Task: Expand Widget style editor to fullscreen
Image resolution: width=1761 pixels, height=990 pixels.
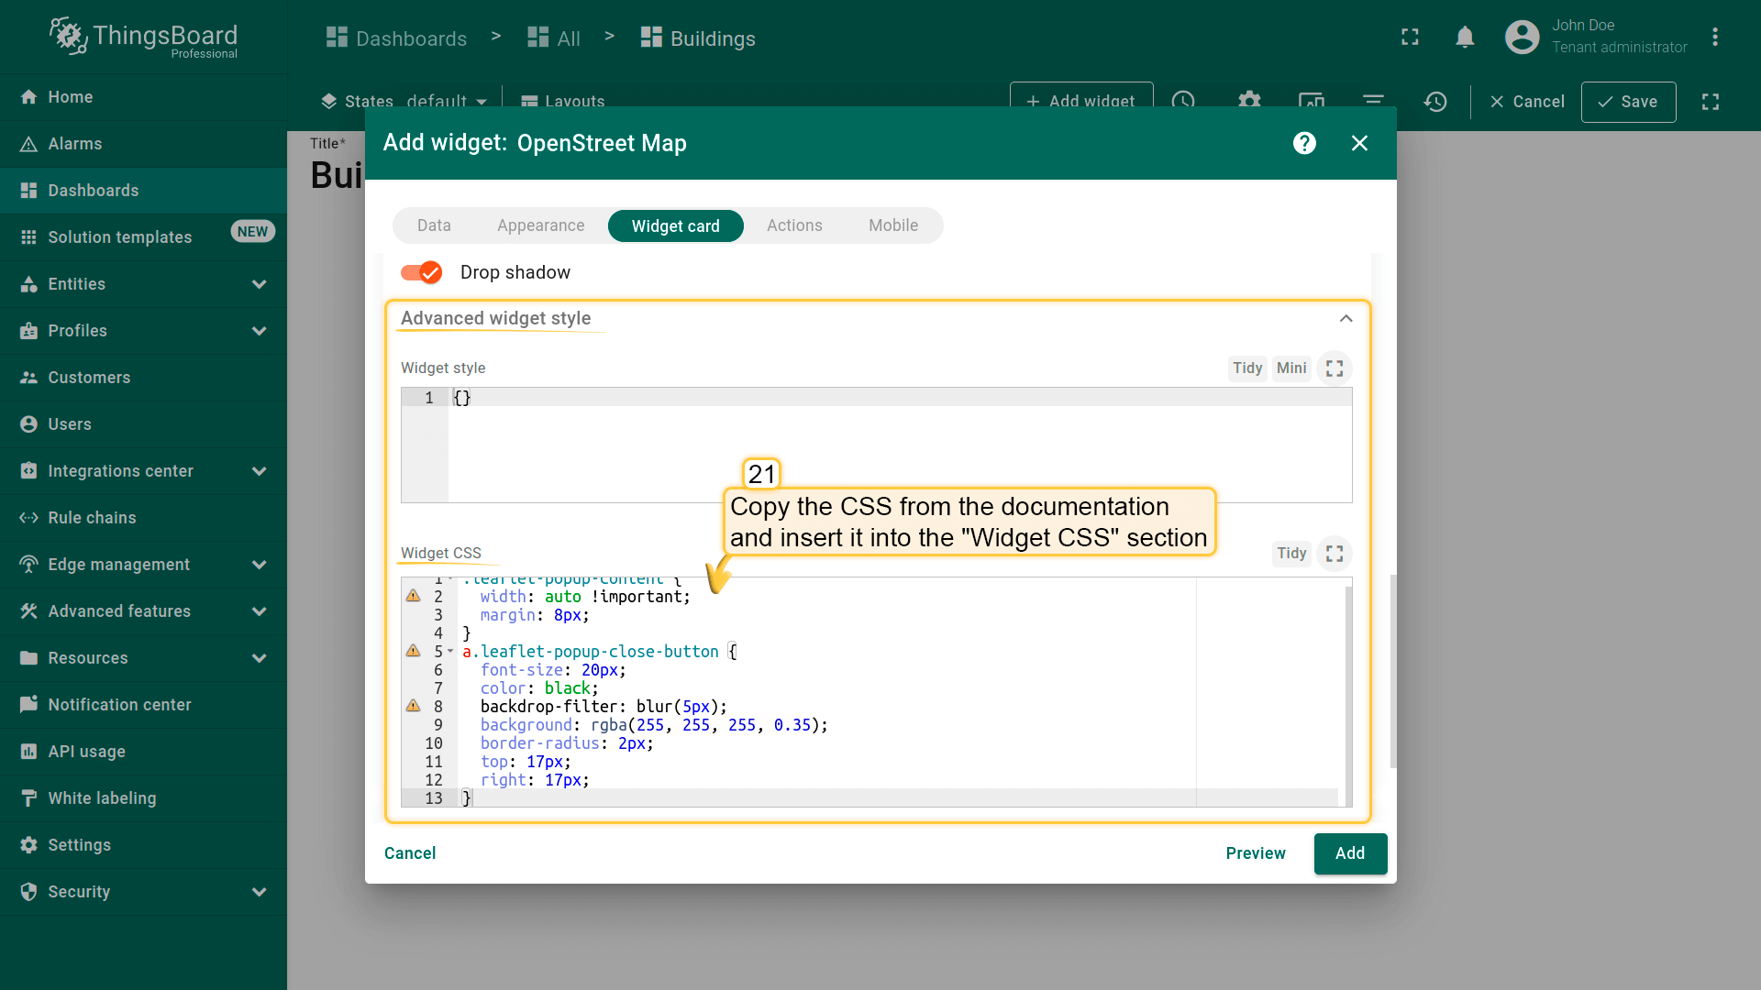Action: pyautogui.click(x=1335, y=368)
